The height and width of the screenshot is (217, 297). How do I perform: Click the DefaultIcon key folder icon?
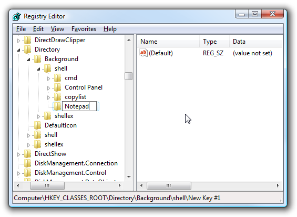pos(37,125)
